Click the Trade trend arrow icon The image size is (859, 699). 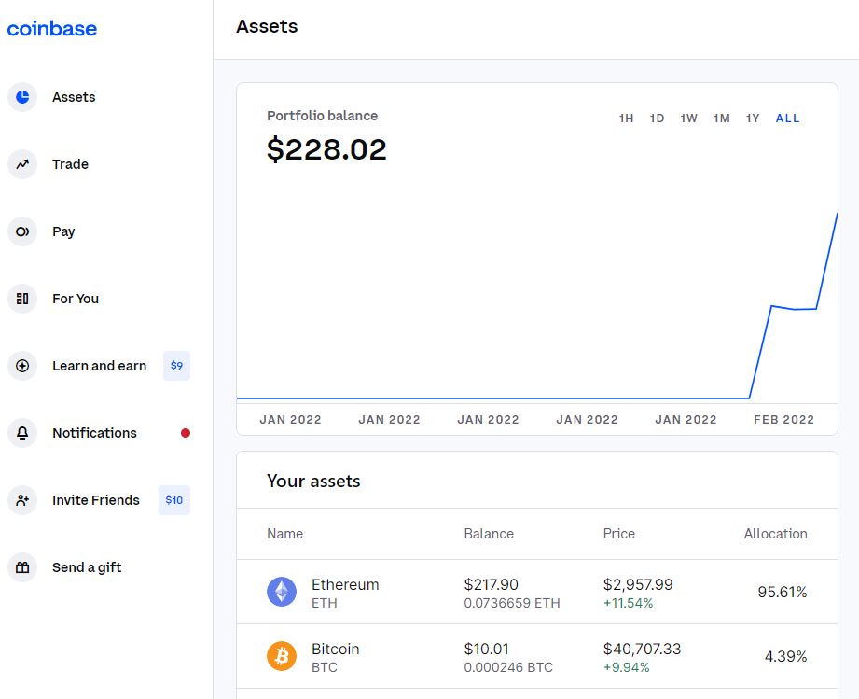22,164
